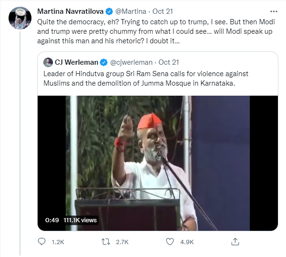Click CJ Werleman's small profile avatar
The image size is (286, 257).
click(48, 62)
